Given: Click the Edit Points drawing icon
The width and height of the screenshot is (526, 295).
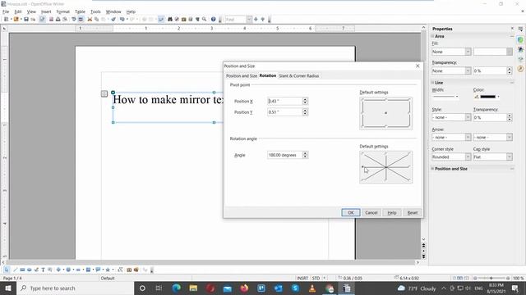Looking at the screenshot, I should pyautogui.click(x=120, y=270).
